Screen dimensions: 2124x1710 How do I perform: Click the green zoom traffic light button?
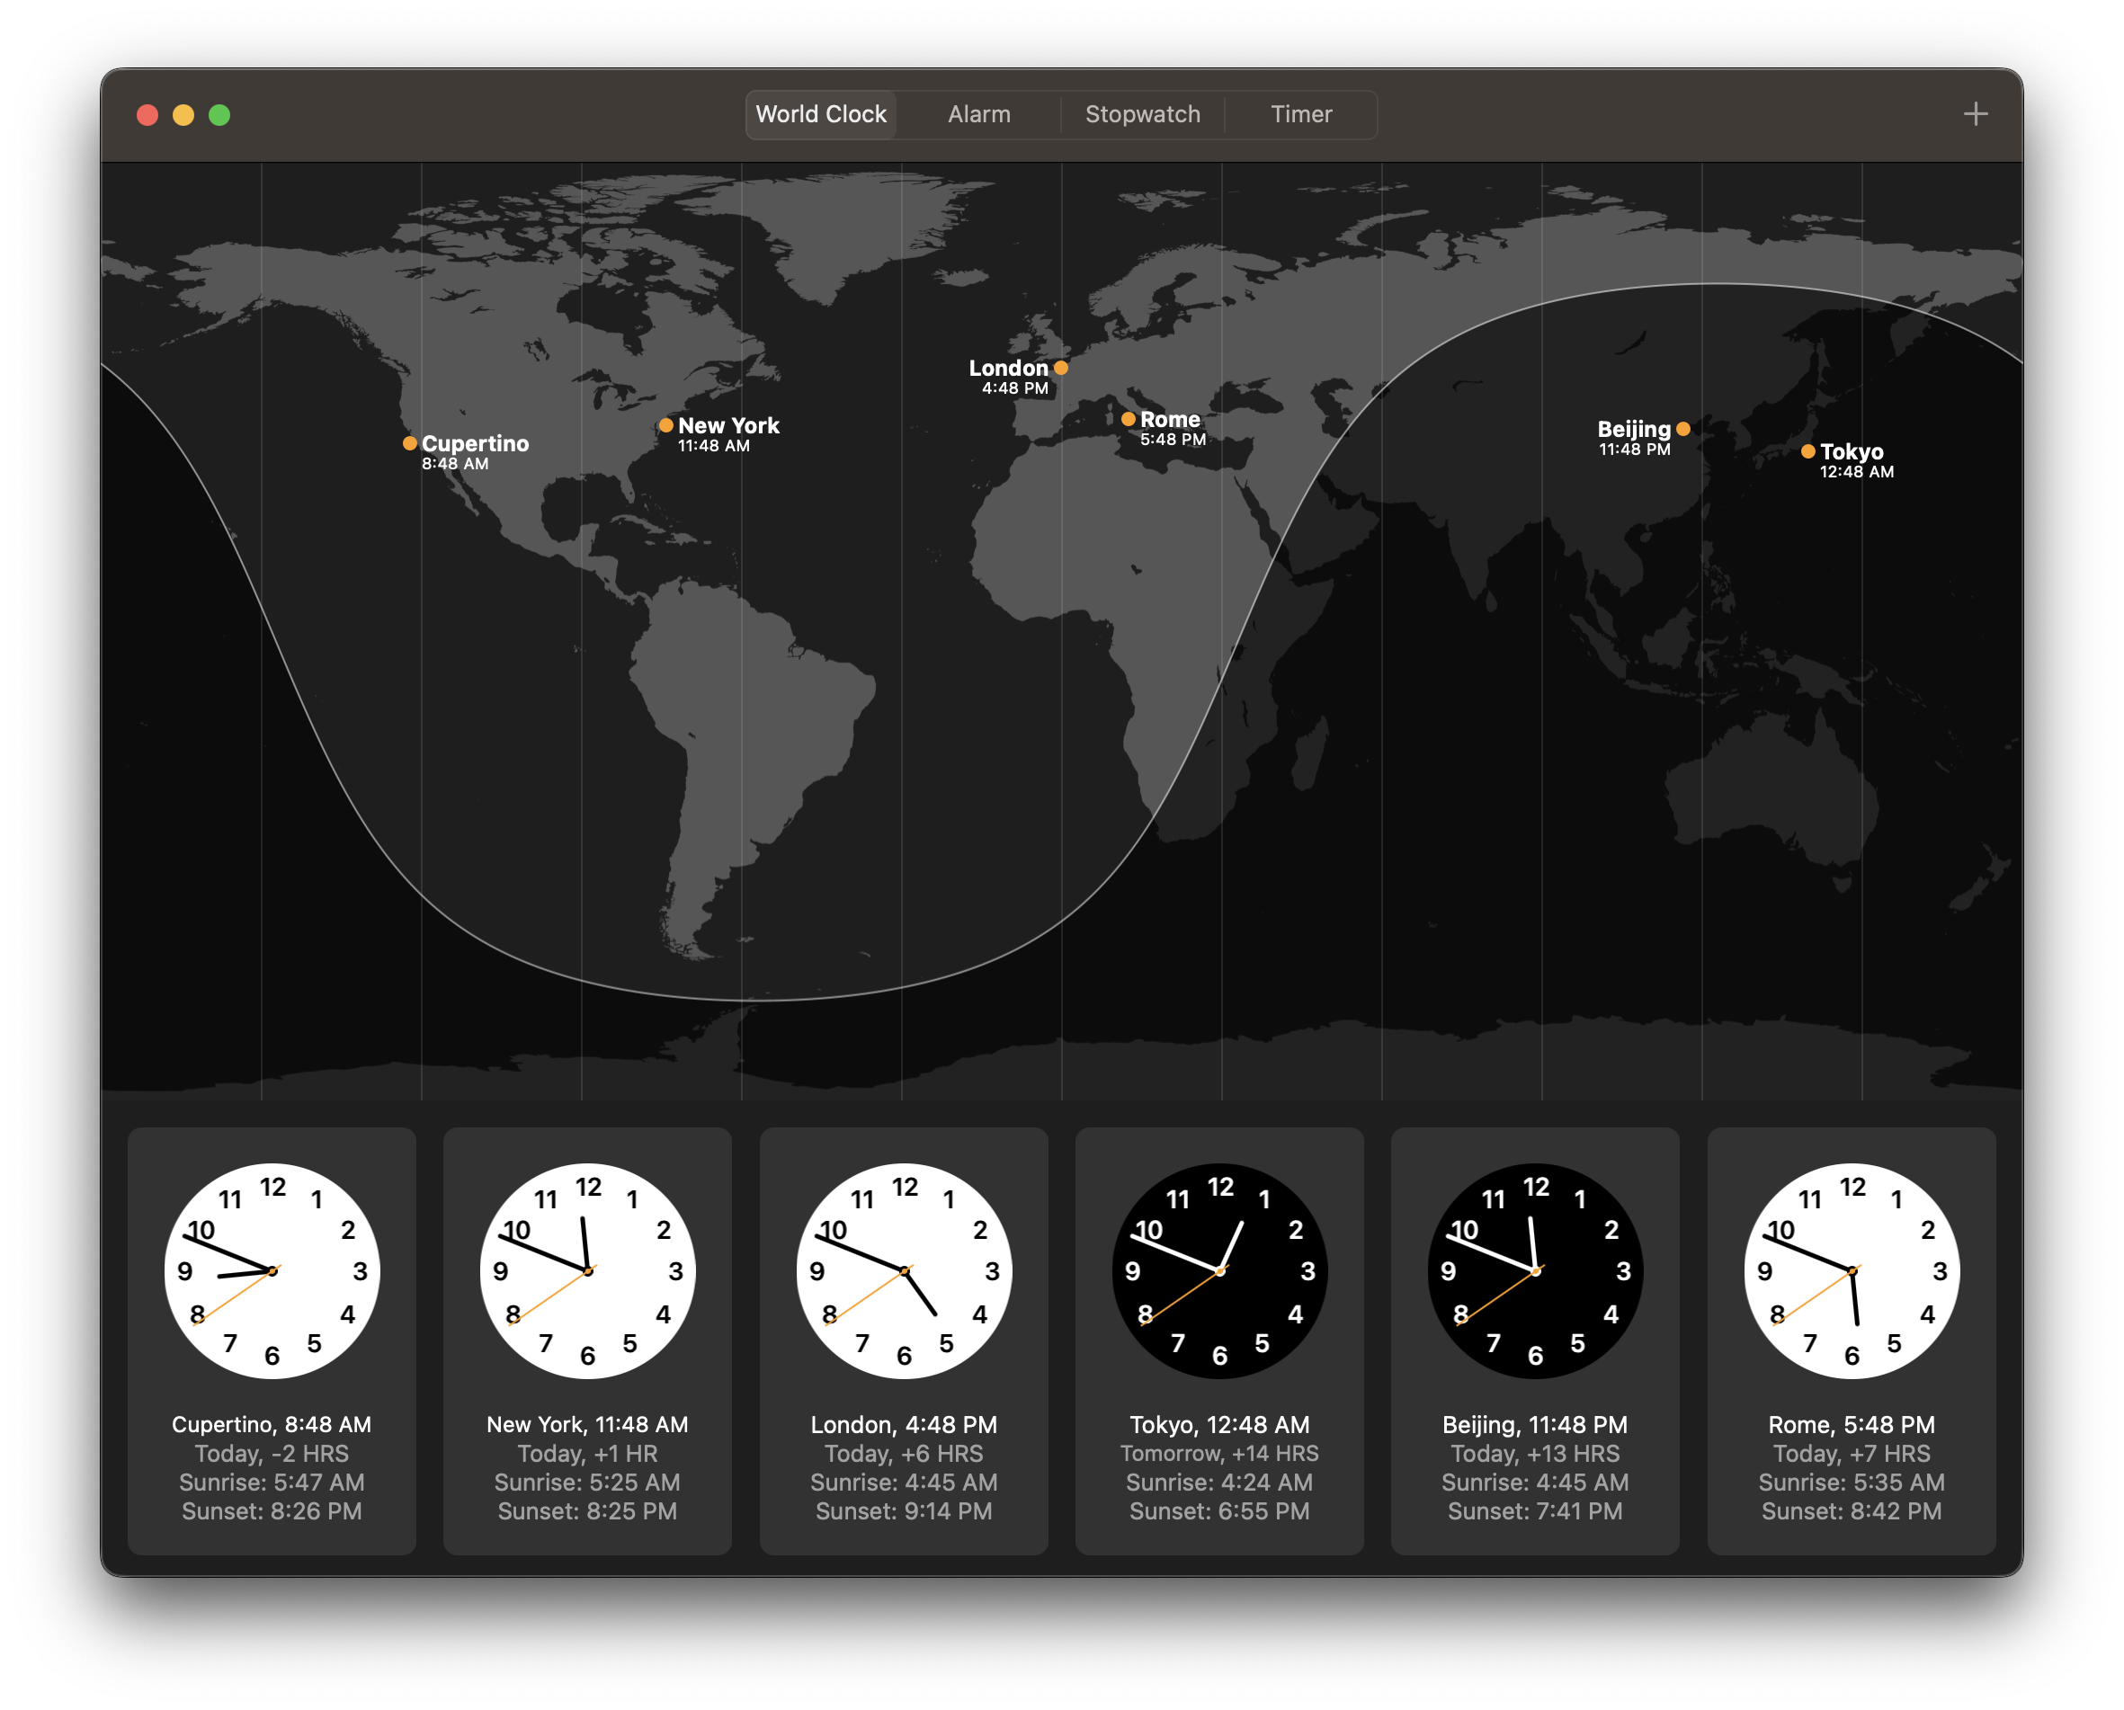pyautogui.click(x=219, y=114)
